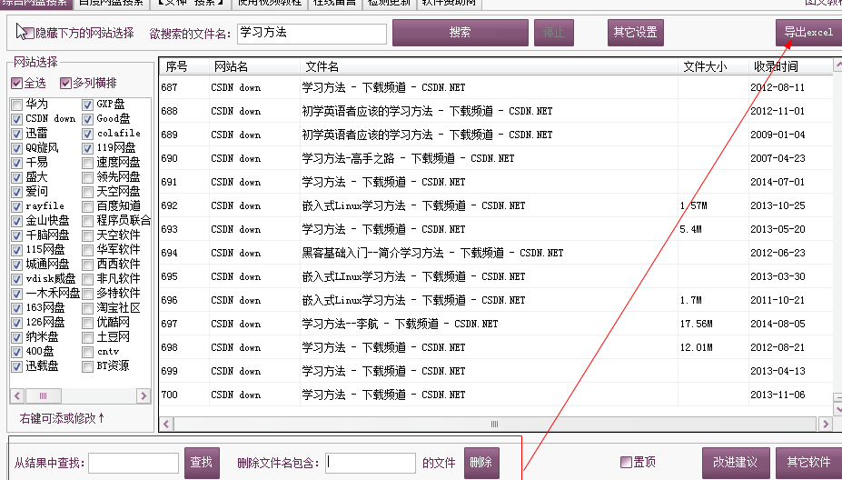Uncheck the 多列横排 checkbox
The height and width of the screenshot is (480, 842).
pos(65,84)
